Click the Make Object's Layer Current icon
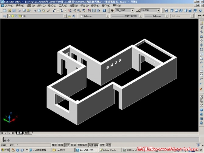Screen dimensions: 204x153 pos(69,16)
